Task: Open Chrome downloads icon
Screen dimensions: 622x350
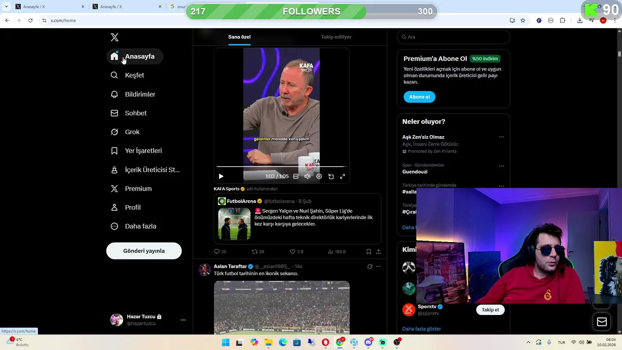Action: [x=580, y=20]
